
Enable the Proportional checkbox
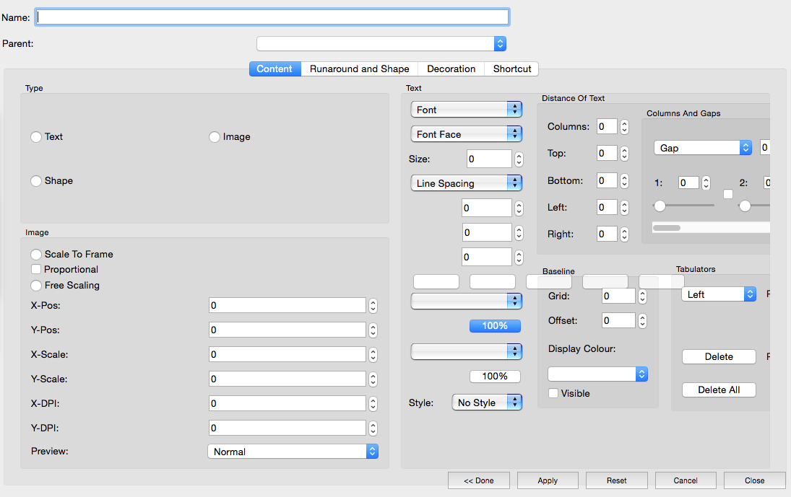click(36, 269)
